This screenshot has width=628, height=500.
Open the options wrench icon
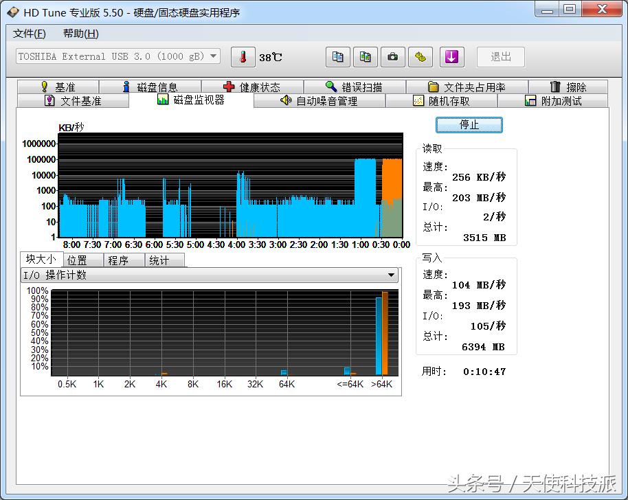(x=420, y=57)
